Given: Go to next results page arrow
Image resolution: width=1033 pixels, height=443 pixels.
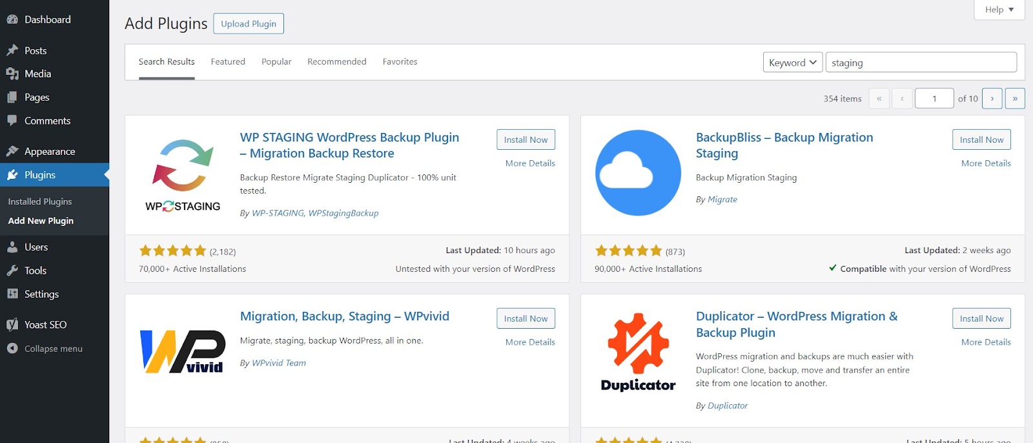Looking at the screenshot, I should point(992,98).
